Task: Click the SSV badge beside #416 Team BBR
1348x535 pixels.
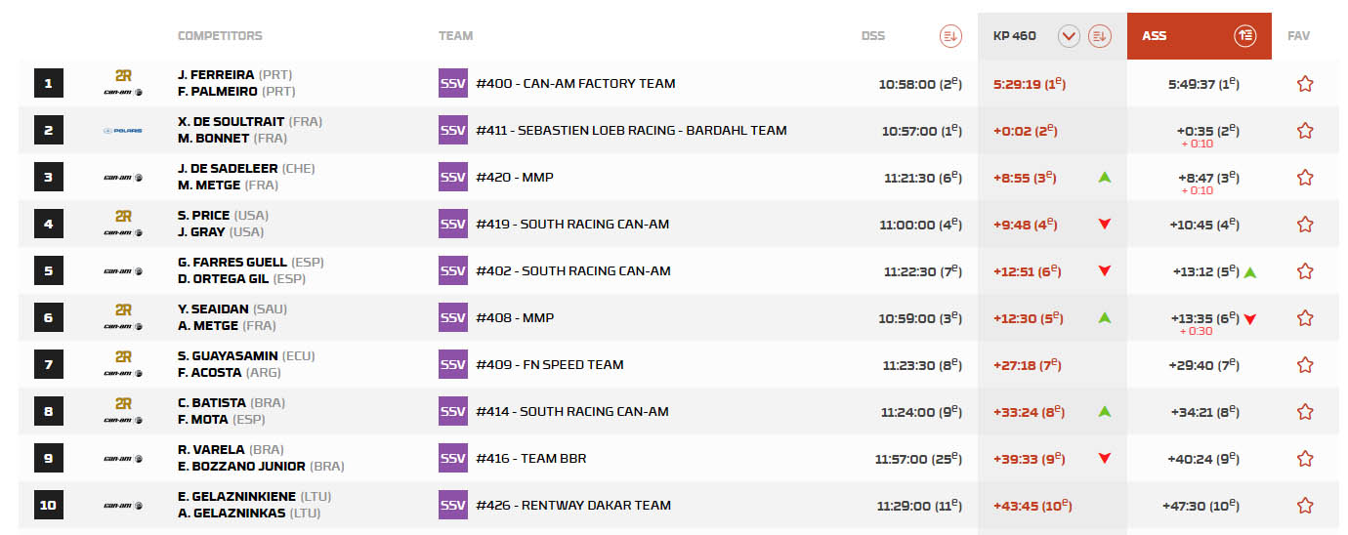Action: (x=453, y=459)
